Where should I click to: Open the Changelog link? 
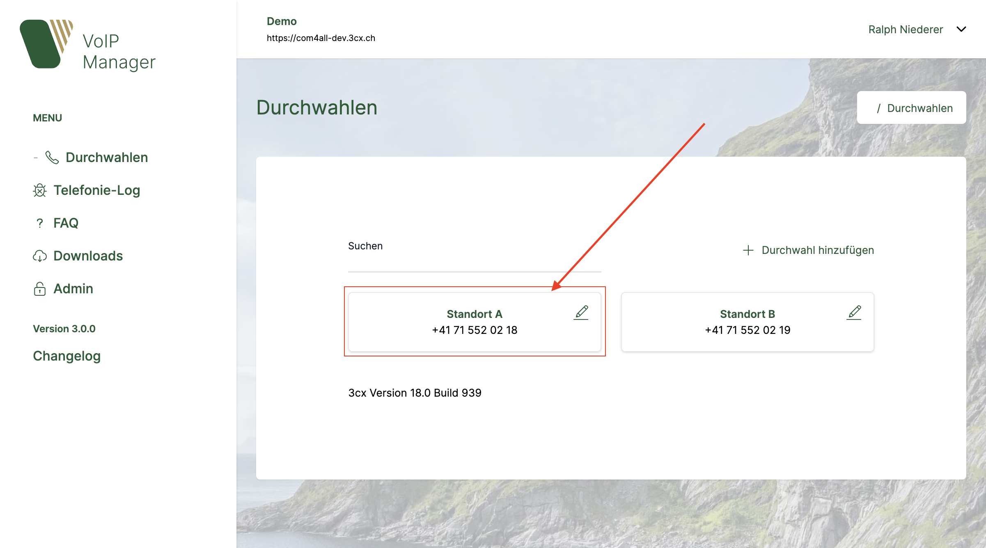[x=66, y=356]
